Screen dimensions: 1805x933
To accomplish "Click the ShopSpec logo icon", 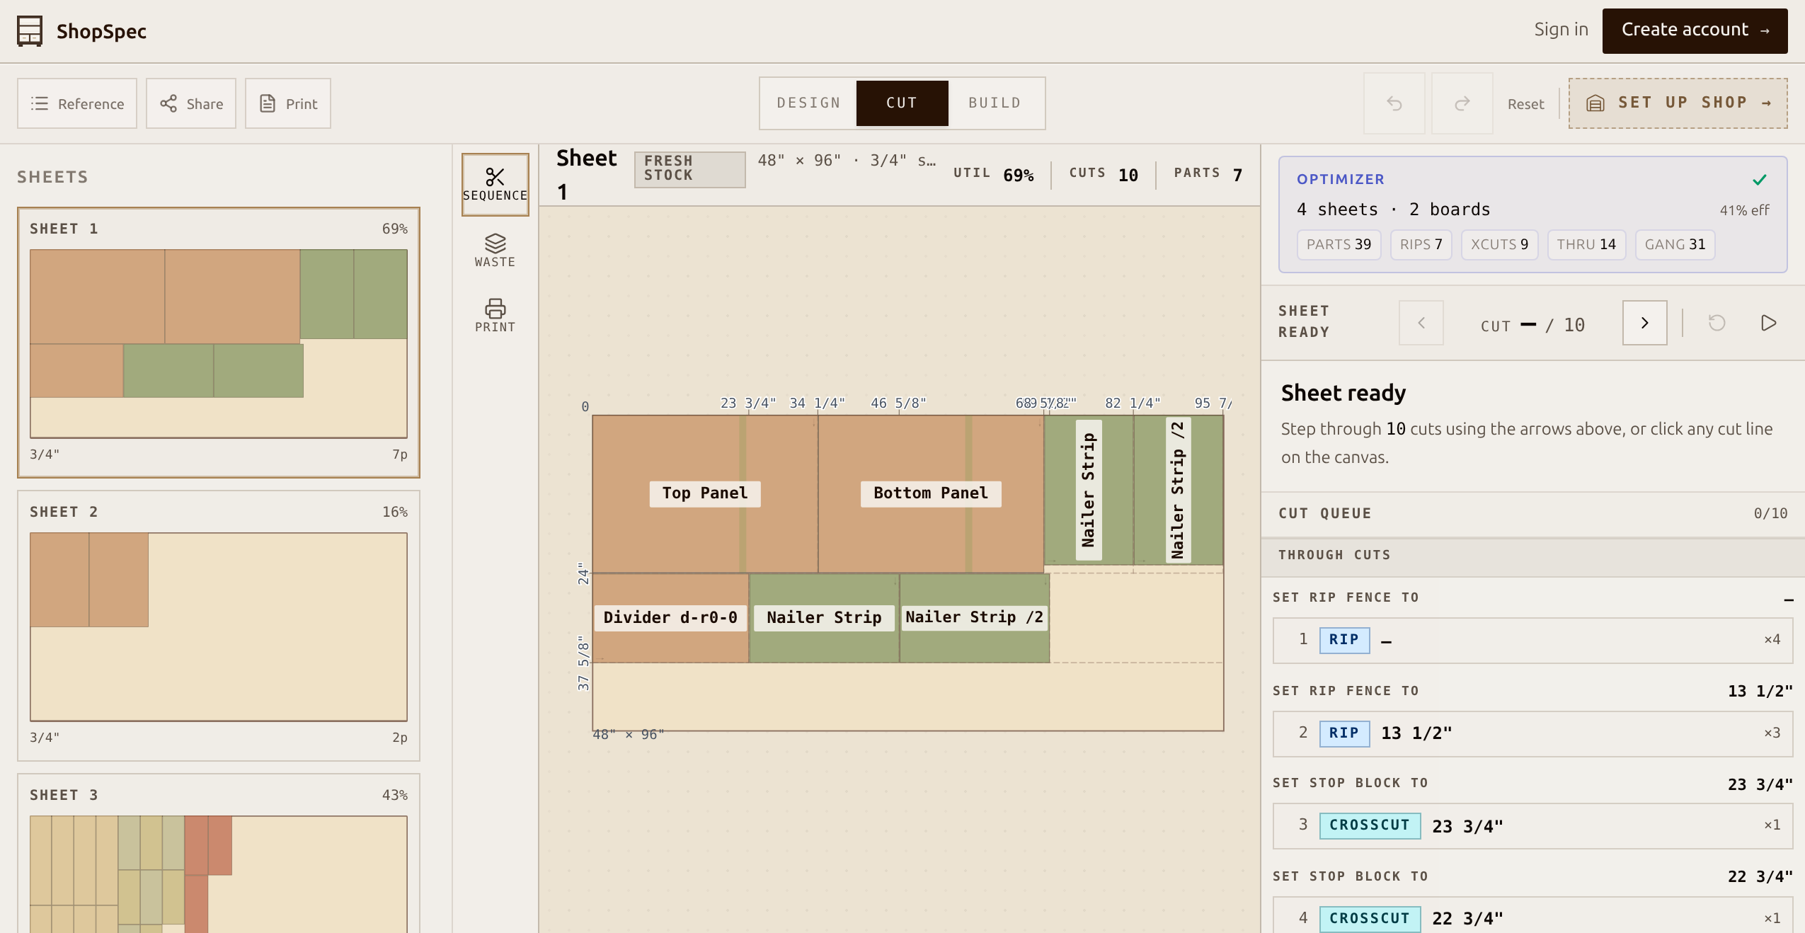I will 30,31.
